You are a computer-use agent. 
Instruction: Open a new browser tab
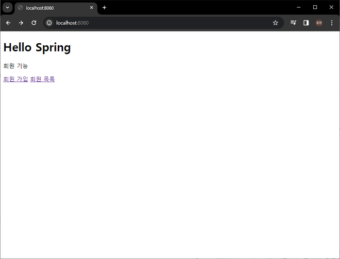pyautogui.click(x=104, y=8)
